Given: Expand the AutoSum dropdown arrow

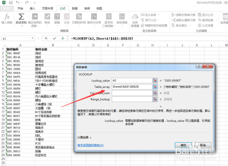Looking at the screenshot, I should 21,26.
